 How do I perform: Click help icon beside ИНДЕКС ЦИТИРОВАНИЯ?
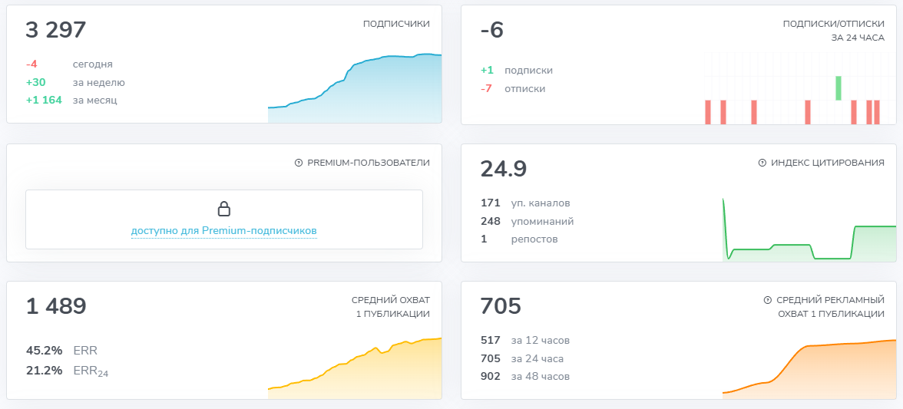coord(762,163)
